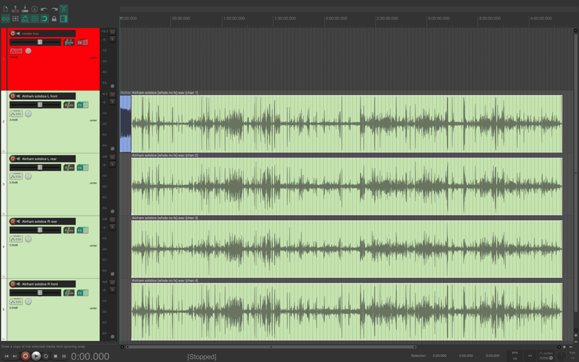Click the New Project icon in toolbar
Viewport: 579px width, 362px height.
(6, 9)
